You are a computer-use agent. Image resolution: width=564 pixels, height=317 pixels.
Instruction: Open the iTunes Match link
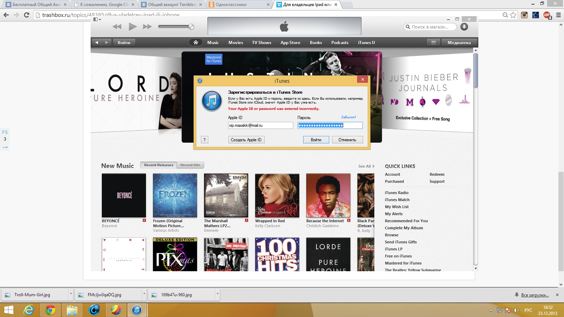(397, 200)
